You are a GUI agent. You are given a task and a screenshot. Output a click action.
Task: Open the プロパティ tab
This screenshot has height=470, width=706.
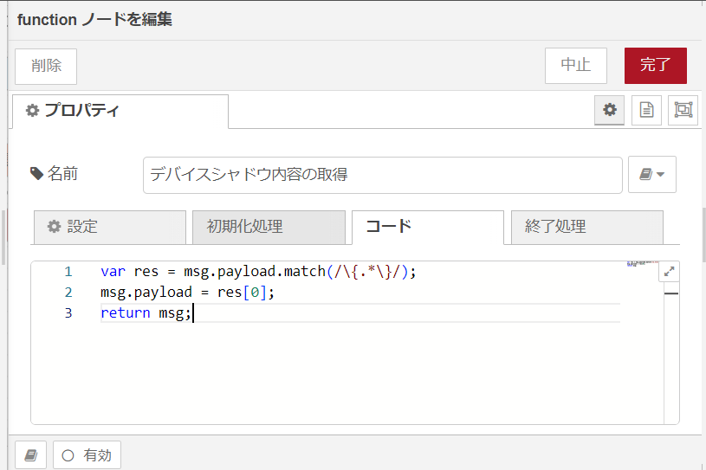click(x=120, y=111)
